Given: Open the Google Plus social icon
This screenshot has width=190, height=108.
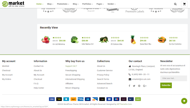Looking at the screenshot, I should [145, 86].
